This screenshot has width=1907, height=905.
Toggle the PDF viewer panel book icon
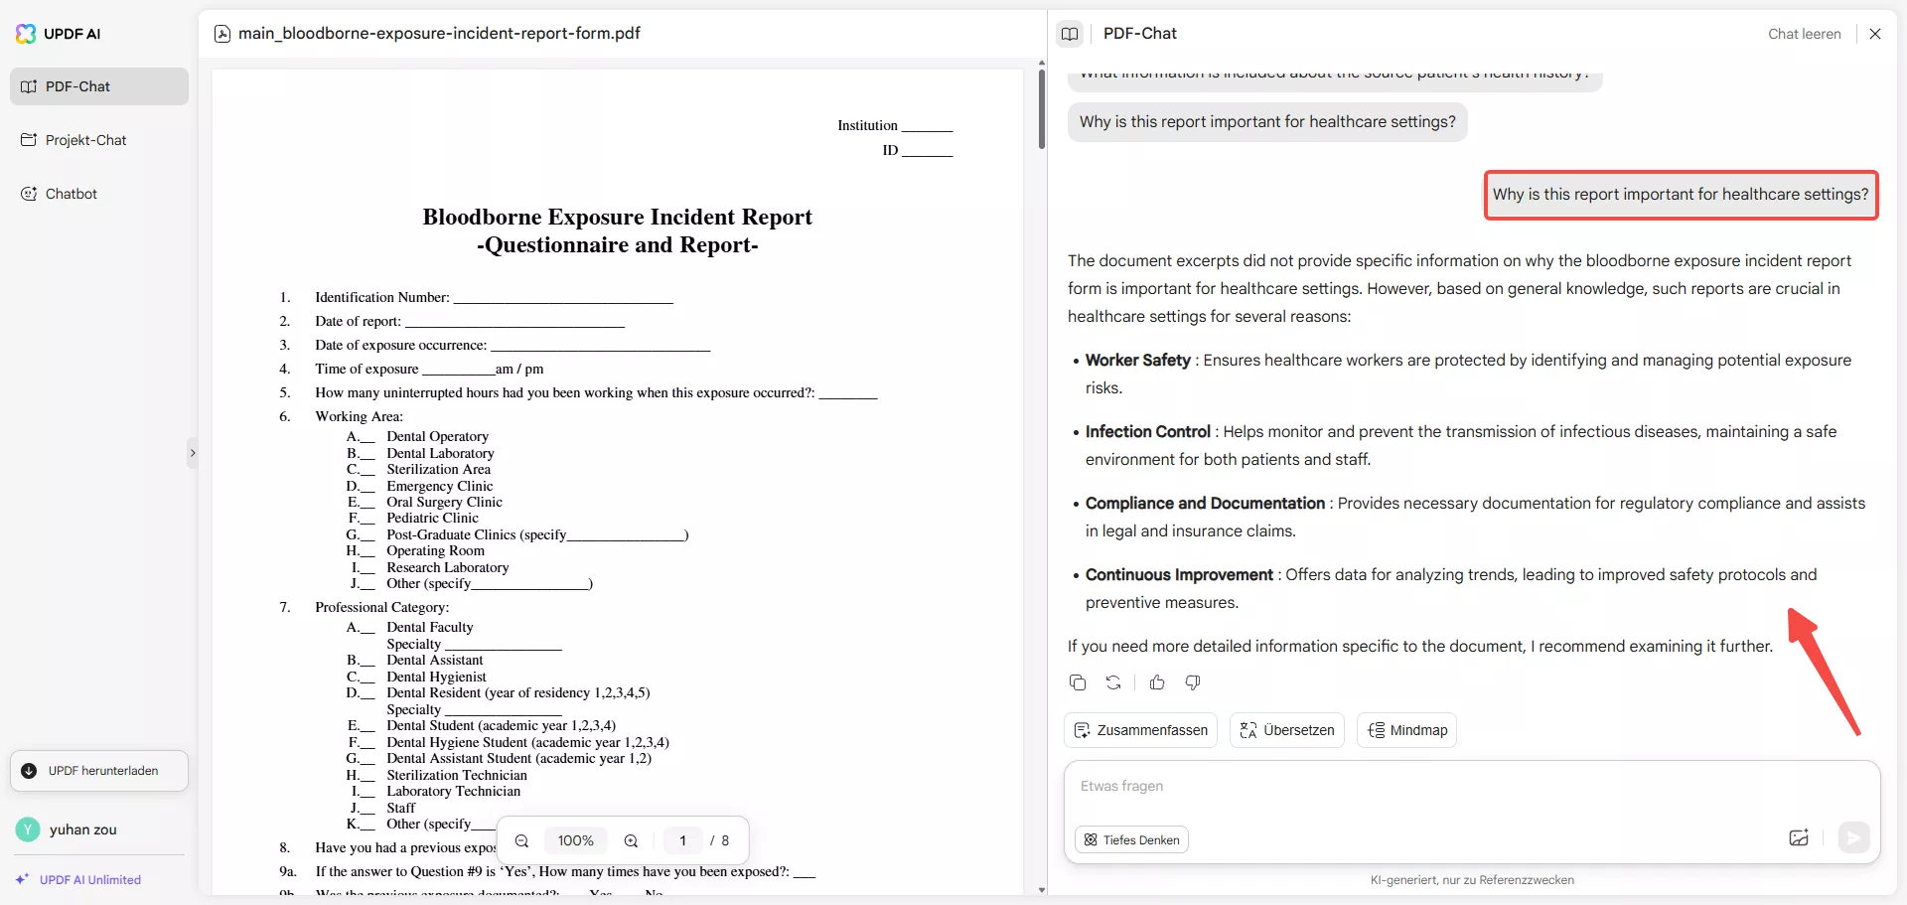pos(1070,34)
